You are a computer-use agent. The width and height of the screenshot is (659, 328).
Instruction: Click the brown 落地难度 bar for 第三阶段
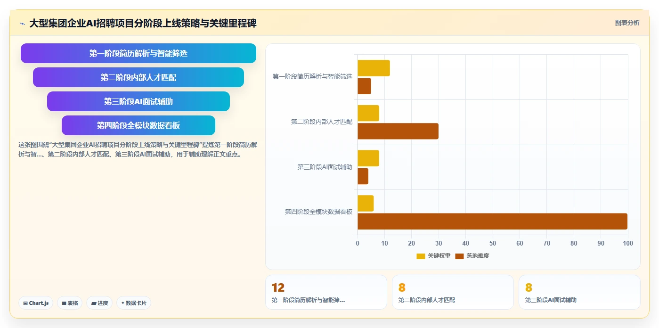tap(363, 176)
